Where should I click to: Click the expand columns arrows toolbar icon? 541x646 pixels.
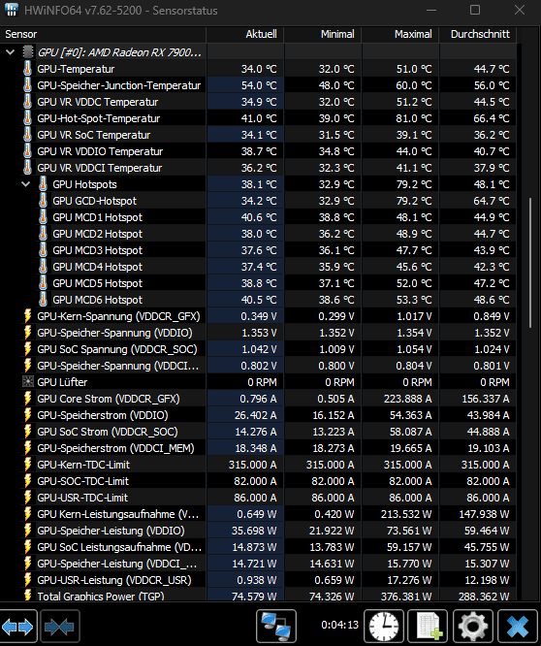[17, 627]
